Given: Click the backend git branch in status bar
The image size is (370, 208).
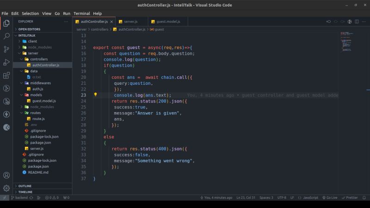Looking at the screenshot, I should click(20, 197).
